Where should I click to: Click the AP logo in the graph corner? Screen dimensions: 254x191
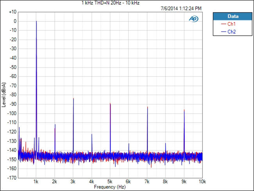coord(193,18)
